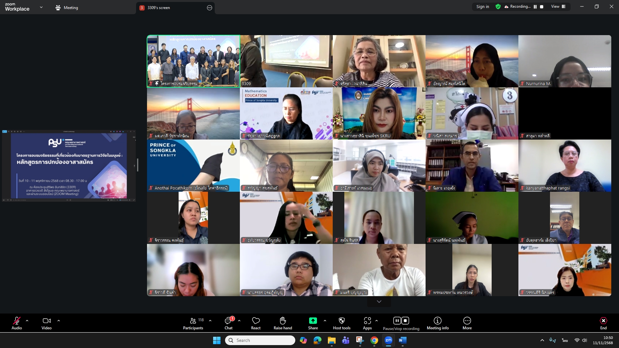Click the green Share screen icon
Viewport: 619px width, 348px height.
(x=313, y=321)
